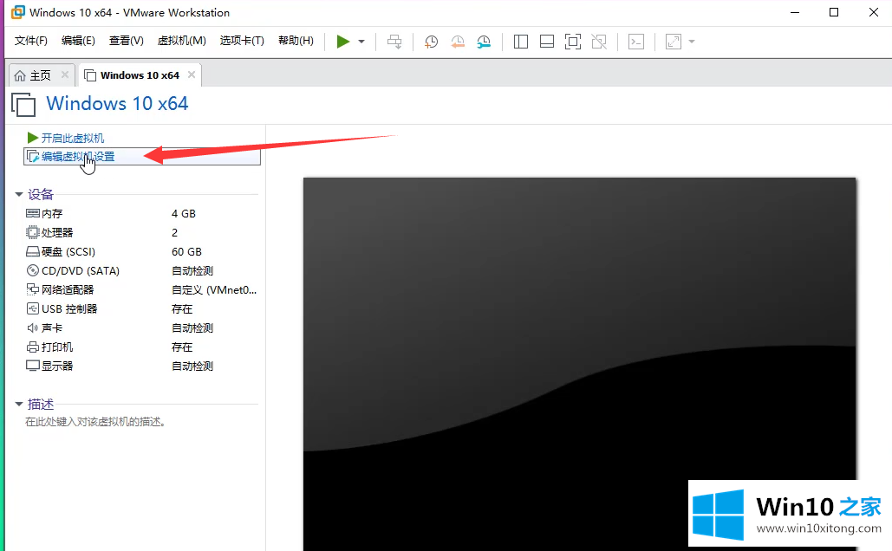
Task: Open the 虚拟机(M) menu
Action: 181,41
